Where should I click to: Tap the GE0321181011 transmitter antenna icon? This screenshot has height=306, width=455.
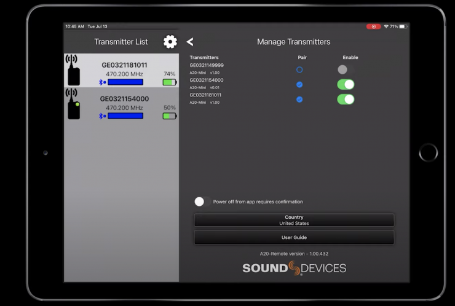73,70
